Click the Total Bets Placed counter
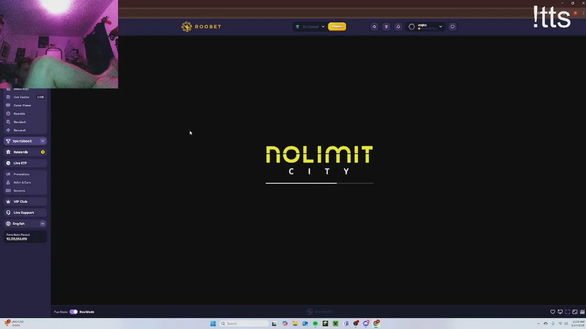 (x=25, y=237)
